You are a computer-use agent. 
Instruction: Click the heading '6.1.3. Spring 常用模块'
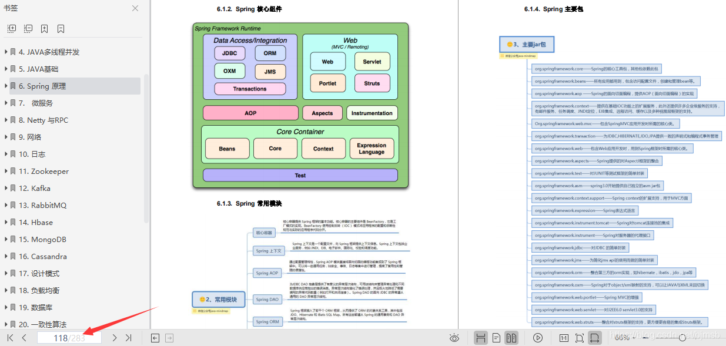[x=249, y=203]
